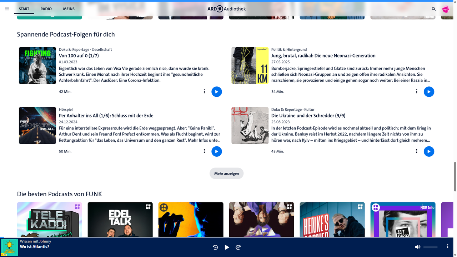457x257 pixels.
Task: Switch to the RADIO tab
Action: click(x=46, y=9)
